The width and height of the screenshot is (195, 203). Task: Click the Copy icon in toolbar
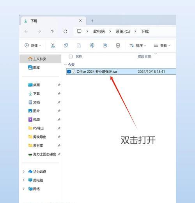[x=66, y=45]
